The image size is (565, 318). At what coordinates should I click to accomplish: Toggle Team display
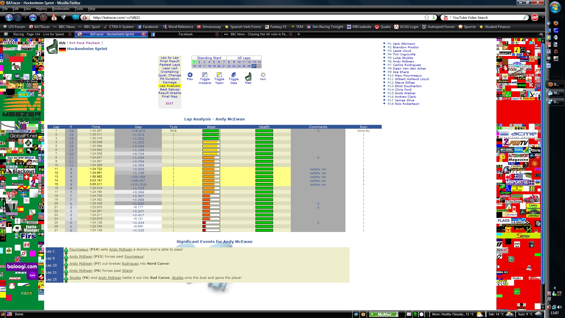[x=219, y=75]
